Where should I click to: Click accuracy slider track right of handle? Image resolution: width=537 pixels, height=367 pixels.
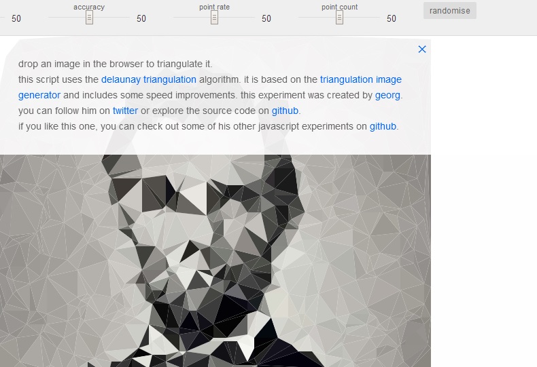click(112, 18)
